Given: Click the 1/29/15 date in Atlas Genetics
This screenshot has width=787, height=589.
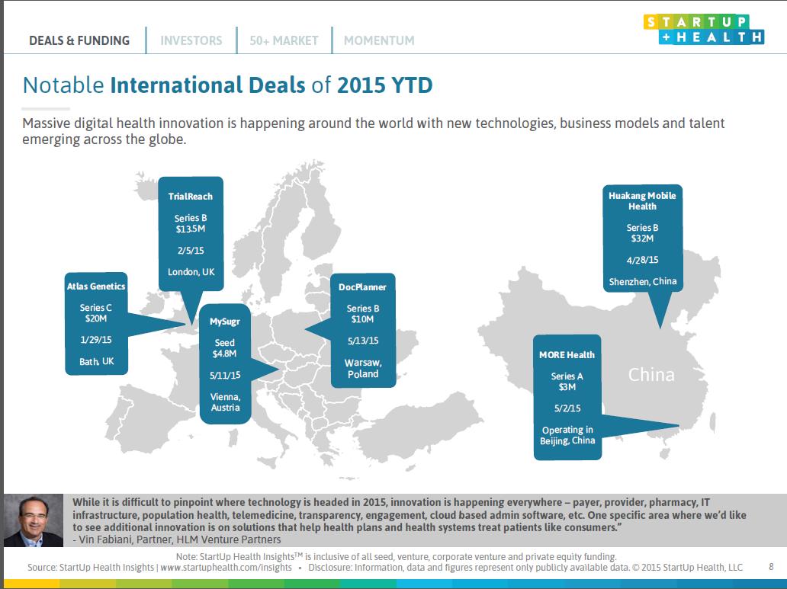Looking at the screenshot, I should (x=96, y=340).
